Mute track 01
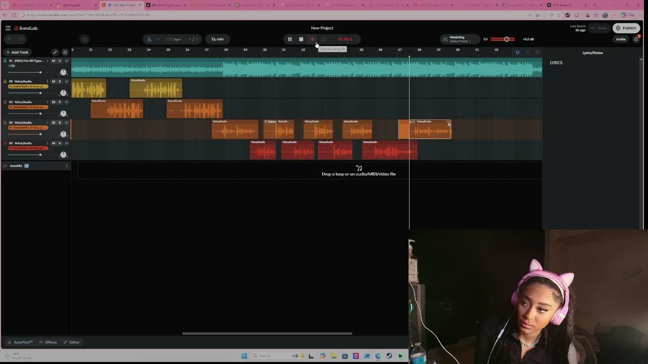Image resolution: width=648 pixels, height=364 pixels. (x=53, y=61)
